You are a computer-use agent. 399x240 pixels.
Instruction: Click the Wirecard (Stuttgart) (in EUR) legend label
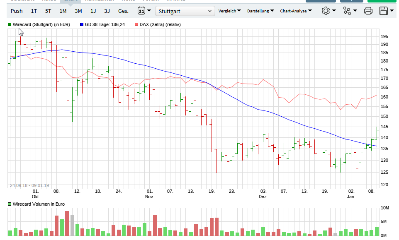pos(41,24)
